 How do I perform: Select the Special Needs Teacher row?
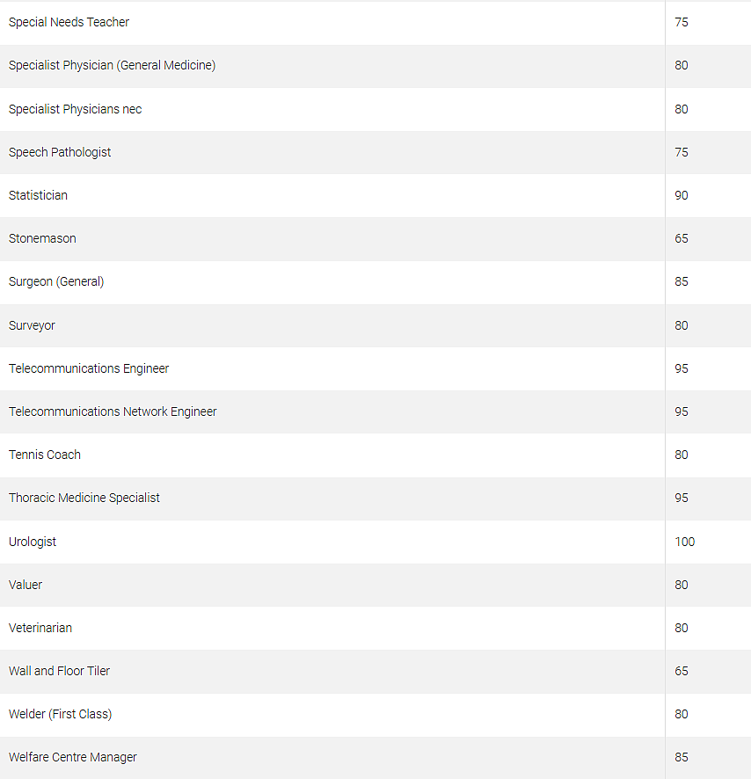pos(375,23)
